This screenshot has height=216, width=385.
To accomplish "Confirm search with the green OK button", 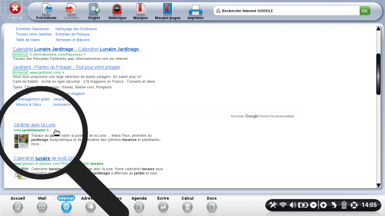I will click(x=365, y=11).
